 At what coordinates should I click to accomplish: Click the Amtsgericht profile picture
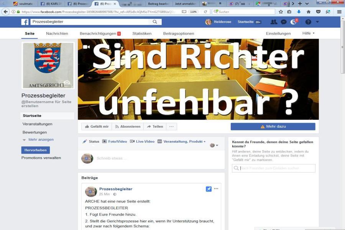[48, 66]
